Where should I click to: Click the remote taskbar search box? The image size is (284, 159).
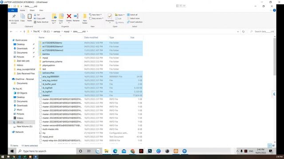[46, 151]
